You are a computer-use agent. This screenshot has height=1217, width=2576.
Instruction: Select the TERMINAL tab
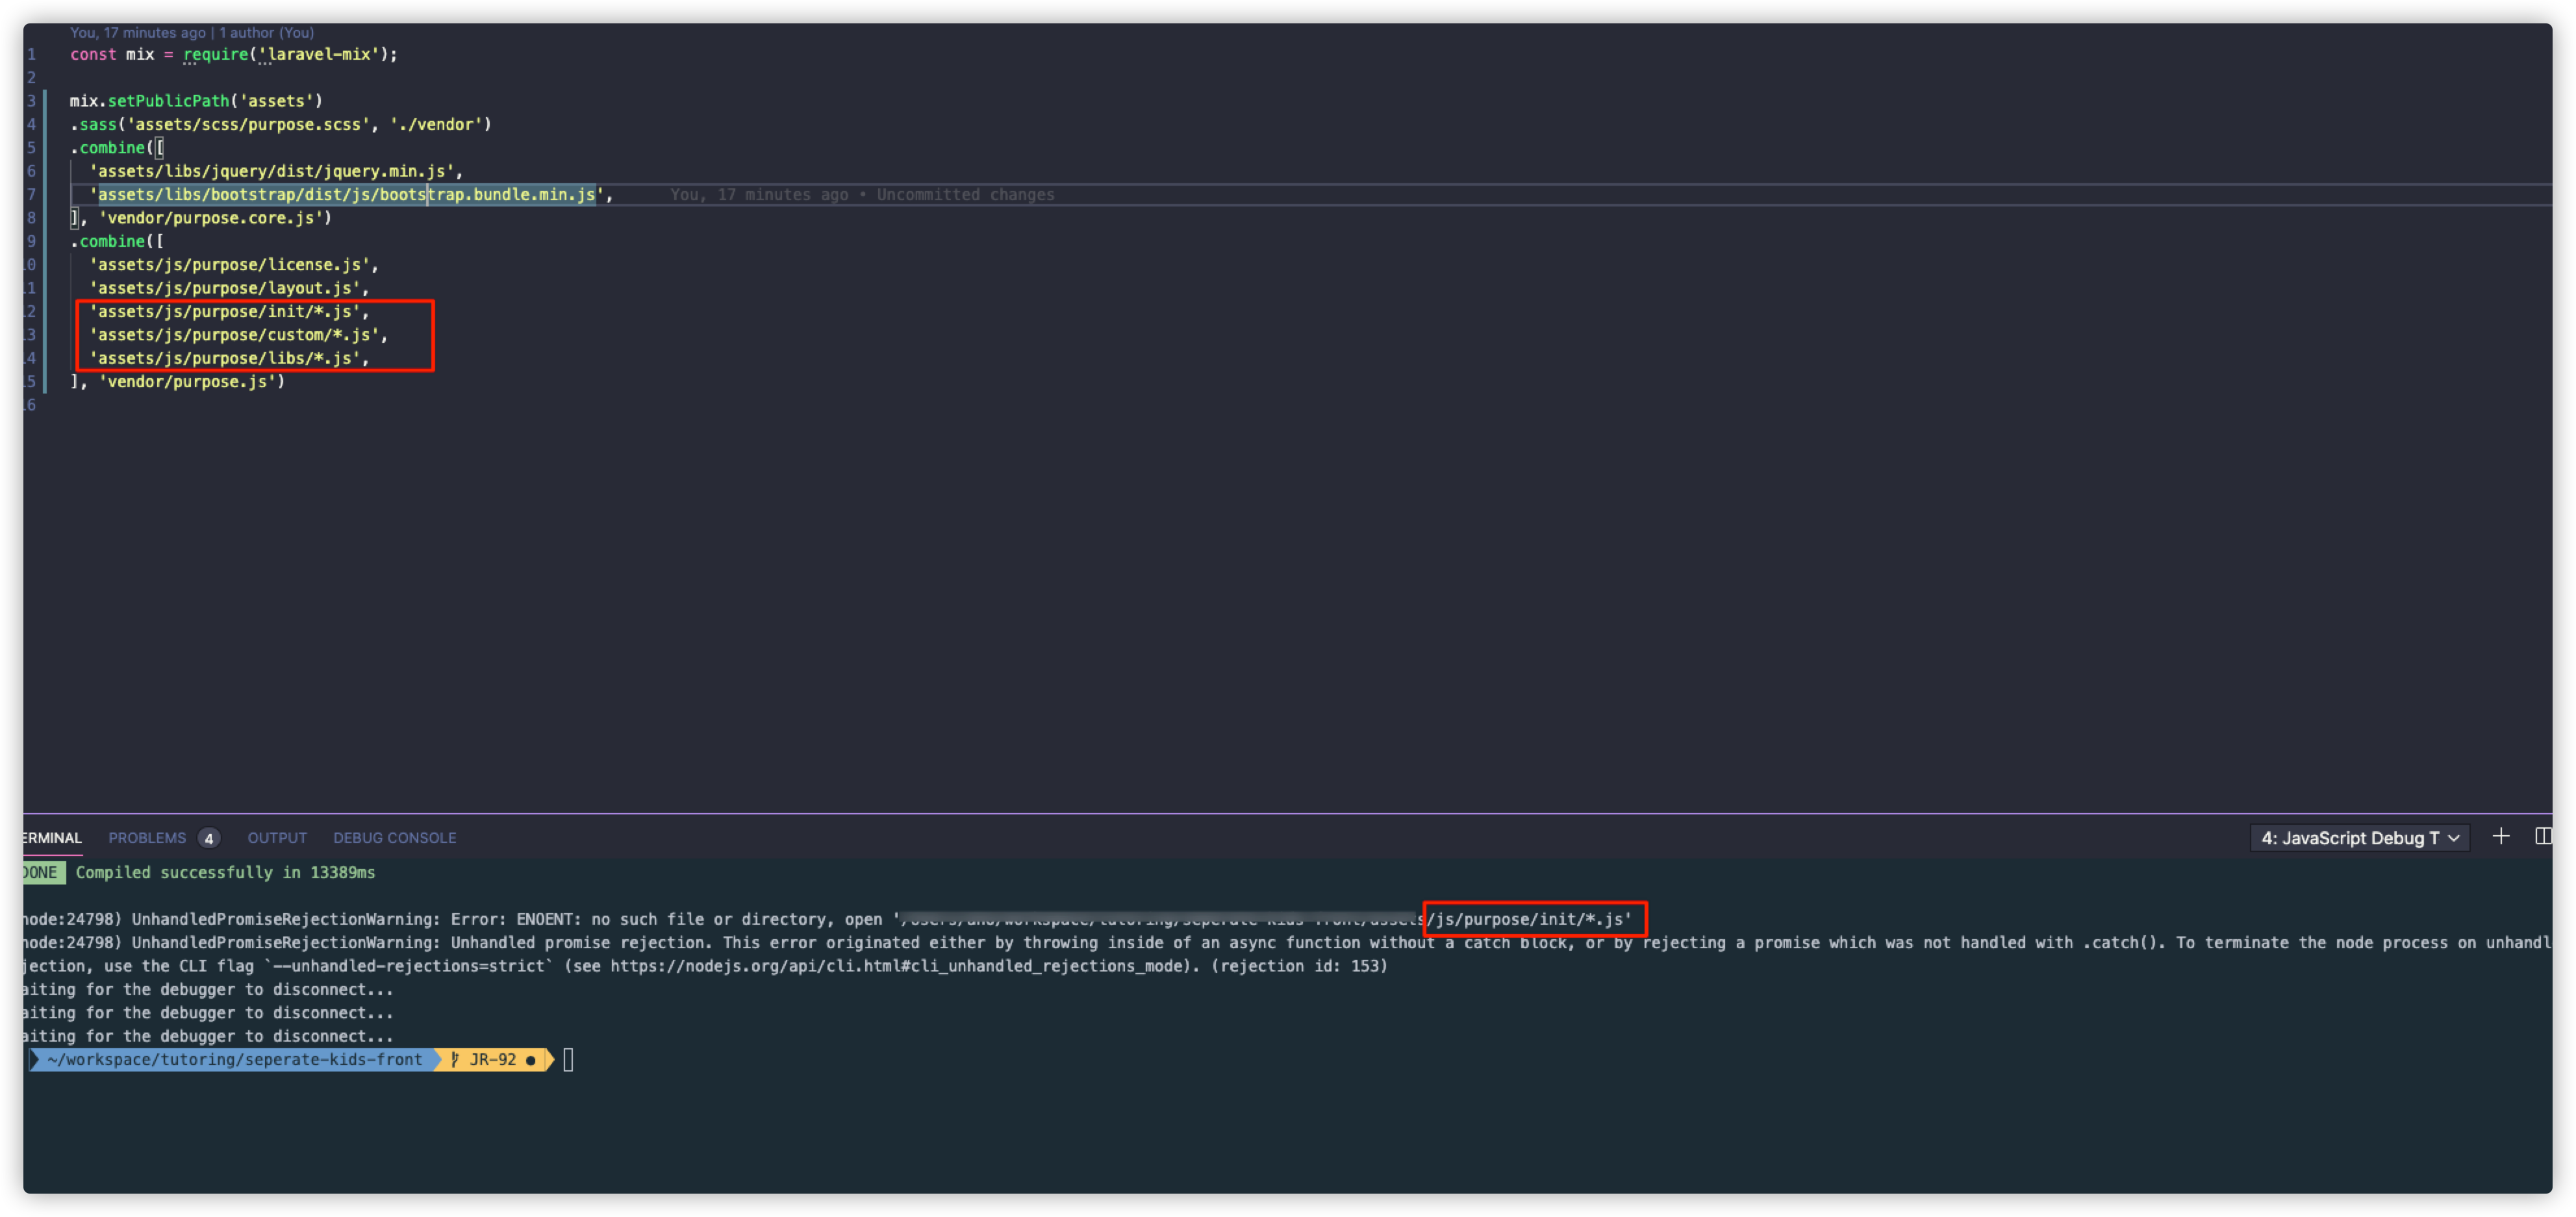[x=52, y=838]
